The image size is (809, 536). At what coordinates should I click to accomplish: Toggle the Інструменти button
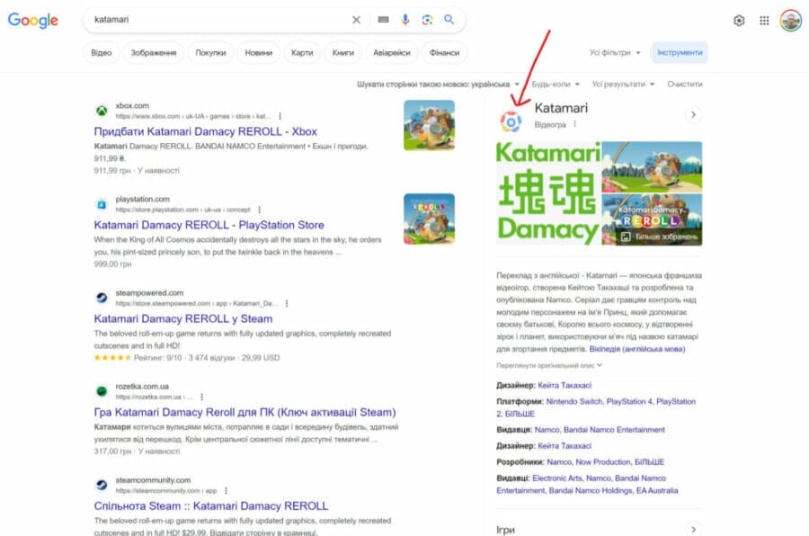[680, 53]
